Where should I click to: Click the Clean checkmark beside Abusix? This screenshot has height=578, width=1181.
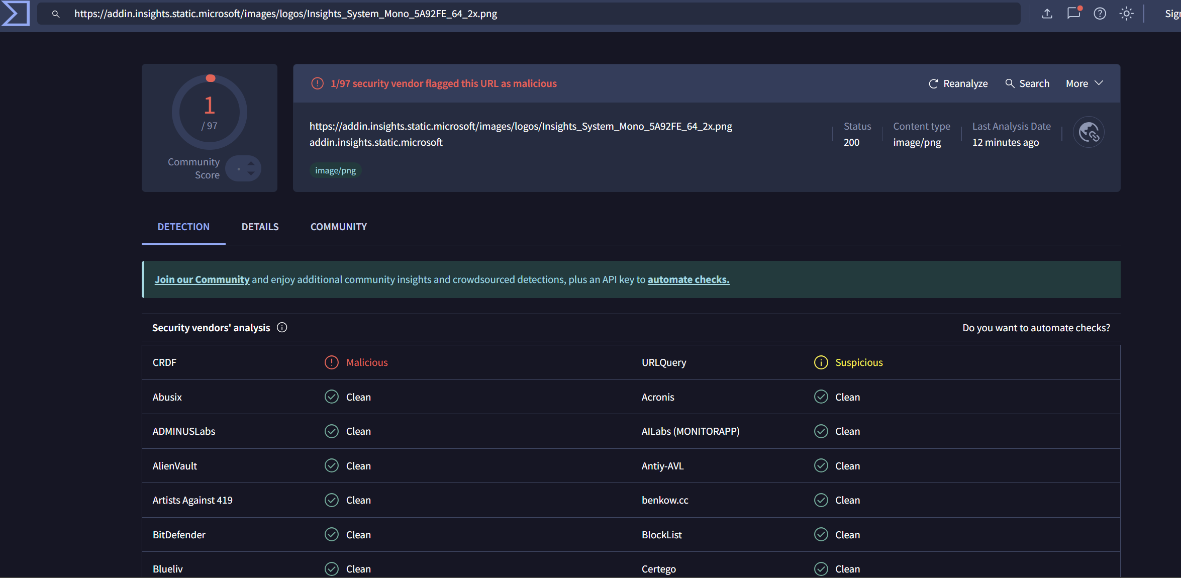[x=332, y=397]
